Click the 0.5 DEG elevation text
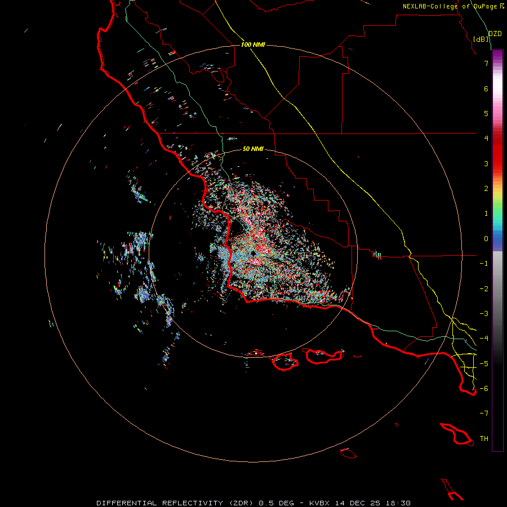The width and height of the screenshot is (507, 507). (x=276, y=503)
